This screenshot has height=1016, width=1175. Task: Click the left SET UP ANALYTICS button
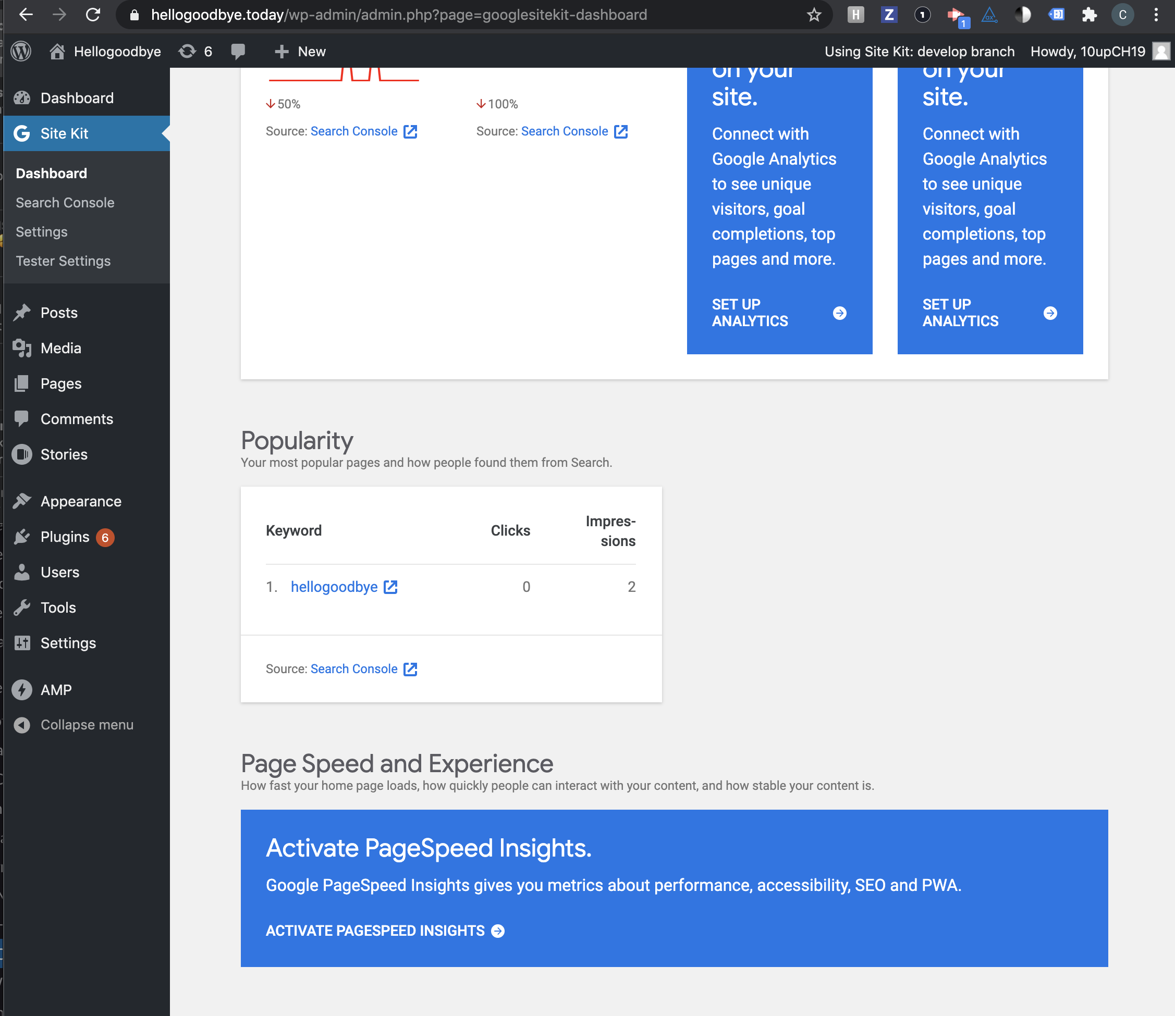779,313
